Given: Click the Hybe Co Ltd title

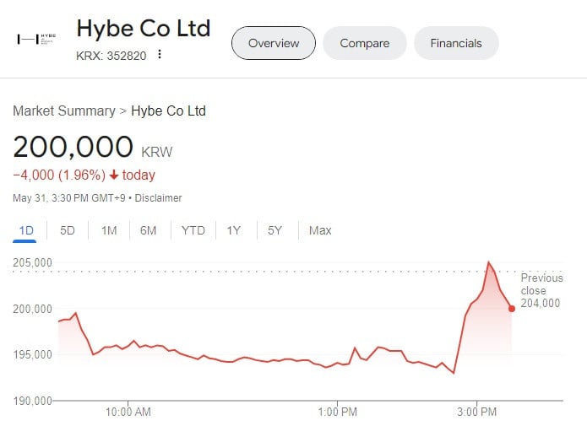Looking at the screenshot, I should coord(144,28).
